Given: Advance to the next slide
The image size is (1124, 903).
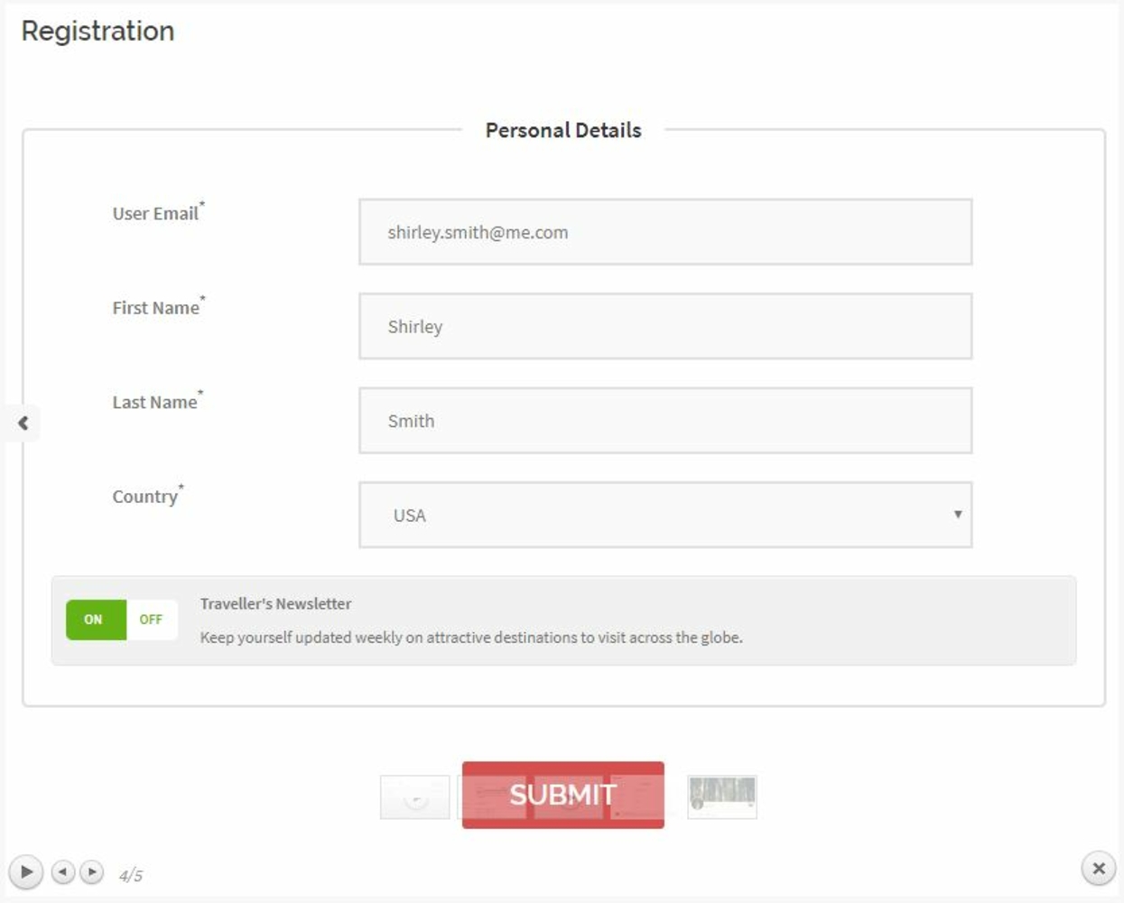Looking at the screenshot, I should pyautogui.click(x=91, y=872).
